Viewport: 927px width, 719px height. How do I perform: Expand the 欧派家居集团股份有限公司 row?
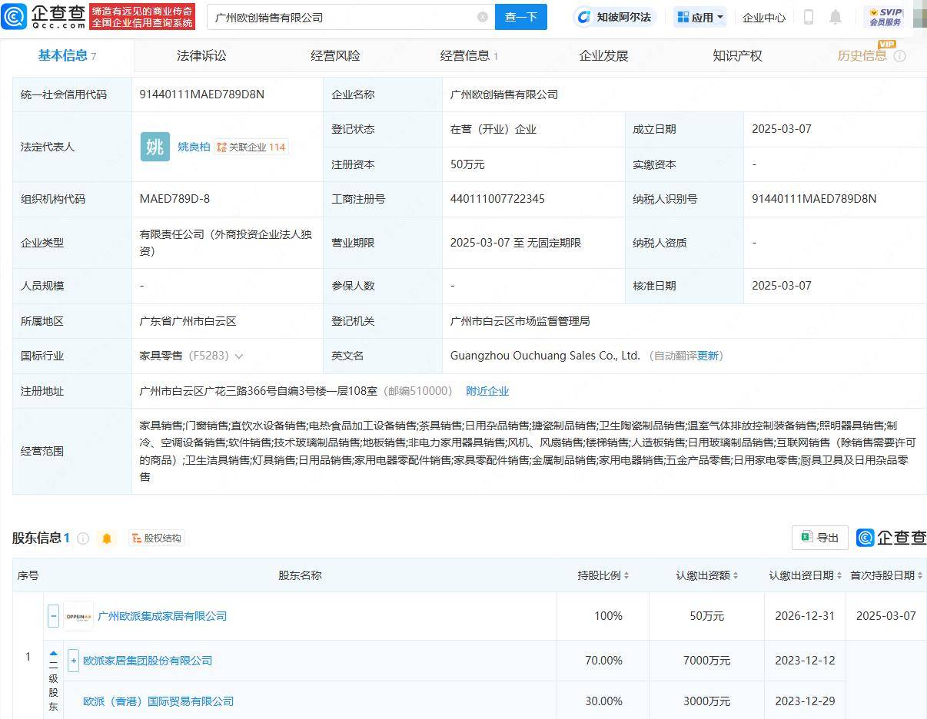click(x=73, y=661)
